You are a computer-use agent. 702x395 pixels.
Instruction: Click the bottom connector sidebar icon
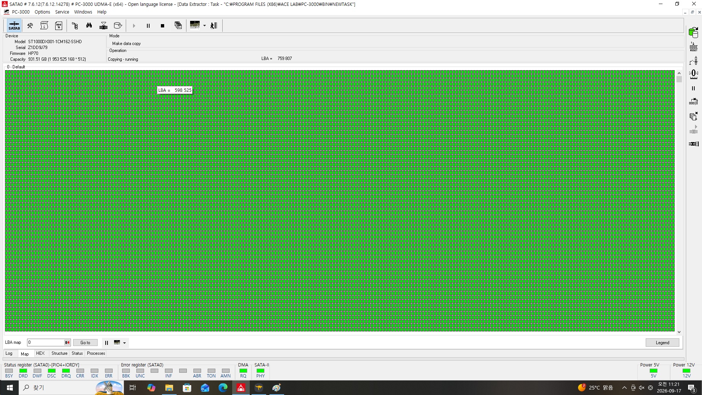pos(693,144)
